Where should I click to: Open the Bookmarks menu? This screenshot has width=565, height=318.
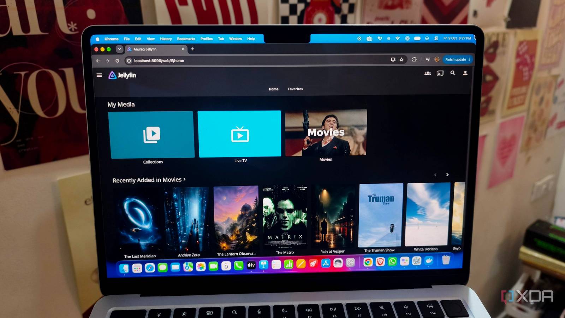[186, 39]
